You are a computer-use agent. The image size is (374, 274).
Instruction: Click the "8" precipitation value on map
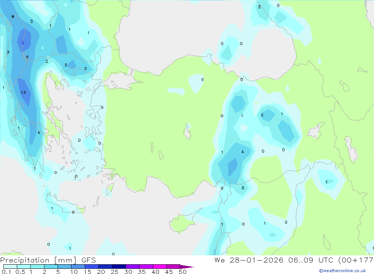(x=13, y=17)
